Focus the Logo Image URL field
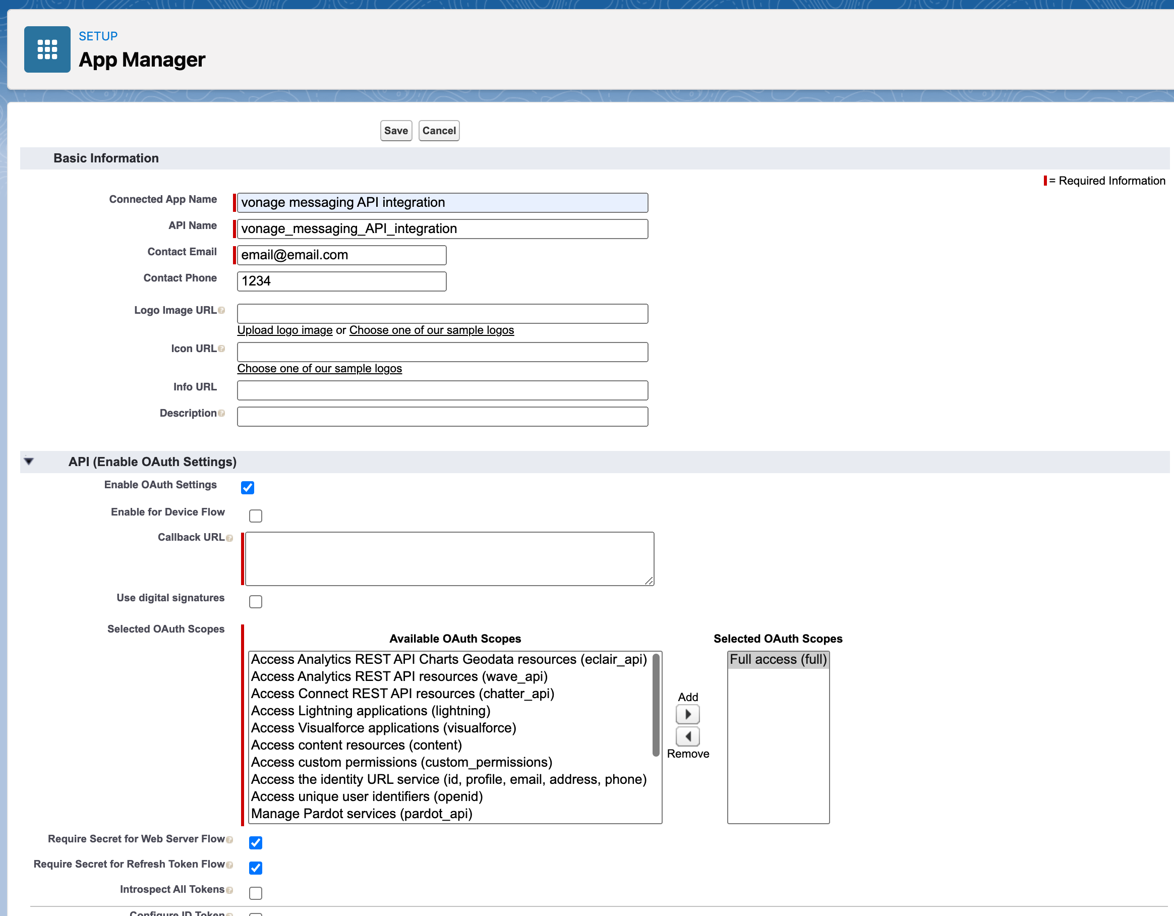The image size is (1174, 916). point(442,313)
